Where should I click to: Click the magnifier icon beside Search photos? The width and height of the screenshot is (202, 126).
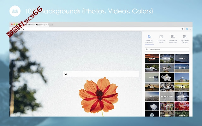tap(147, 49)
